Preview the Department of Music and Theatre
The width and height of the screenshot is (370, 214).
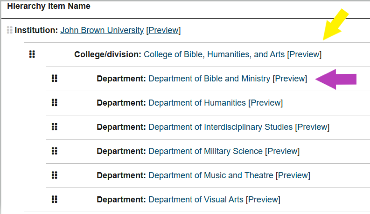tap(293, 175)
